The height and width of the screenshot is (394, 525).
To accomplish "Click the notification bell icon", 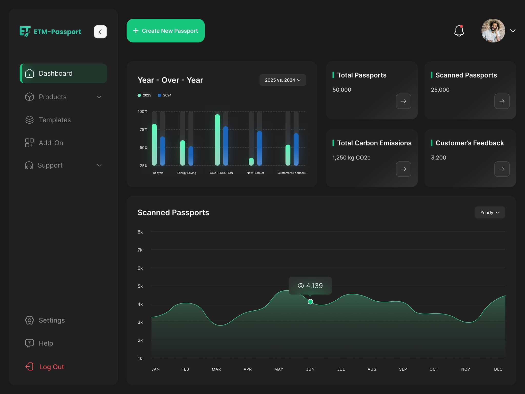I will tap(459, 31).
